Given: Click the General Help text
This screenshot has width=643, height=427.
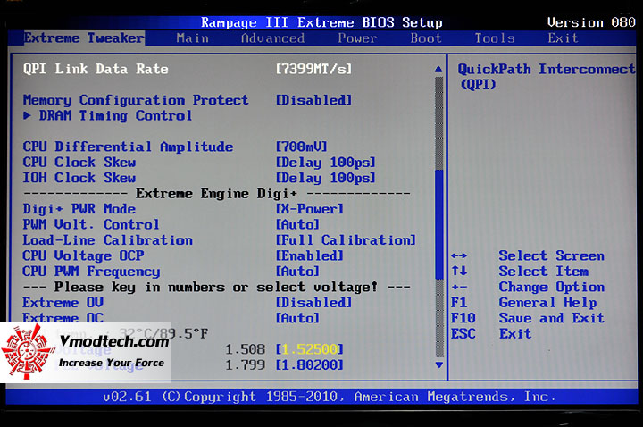Looking at the screenshot, I should [547, 303].
